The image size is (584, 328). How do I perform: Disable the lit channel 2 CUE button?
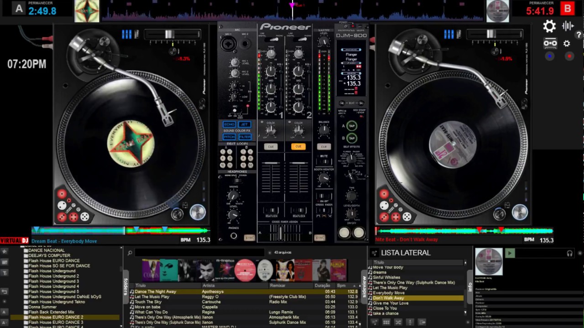(298, 147)
